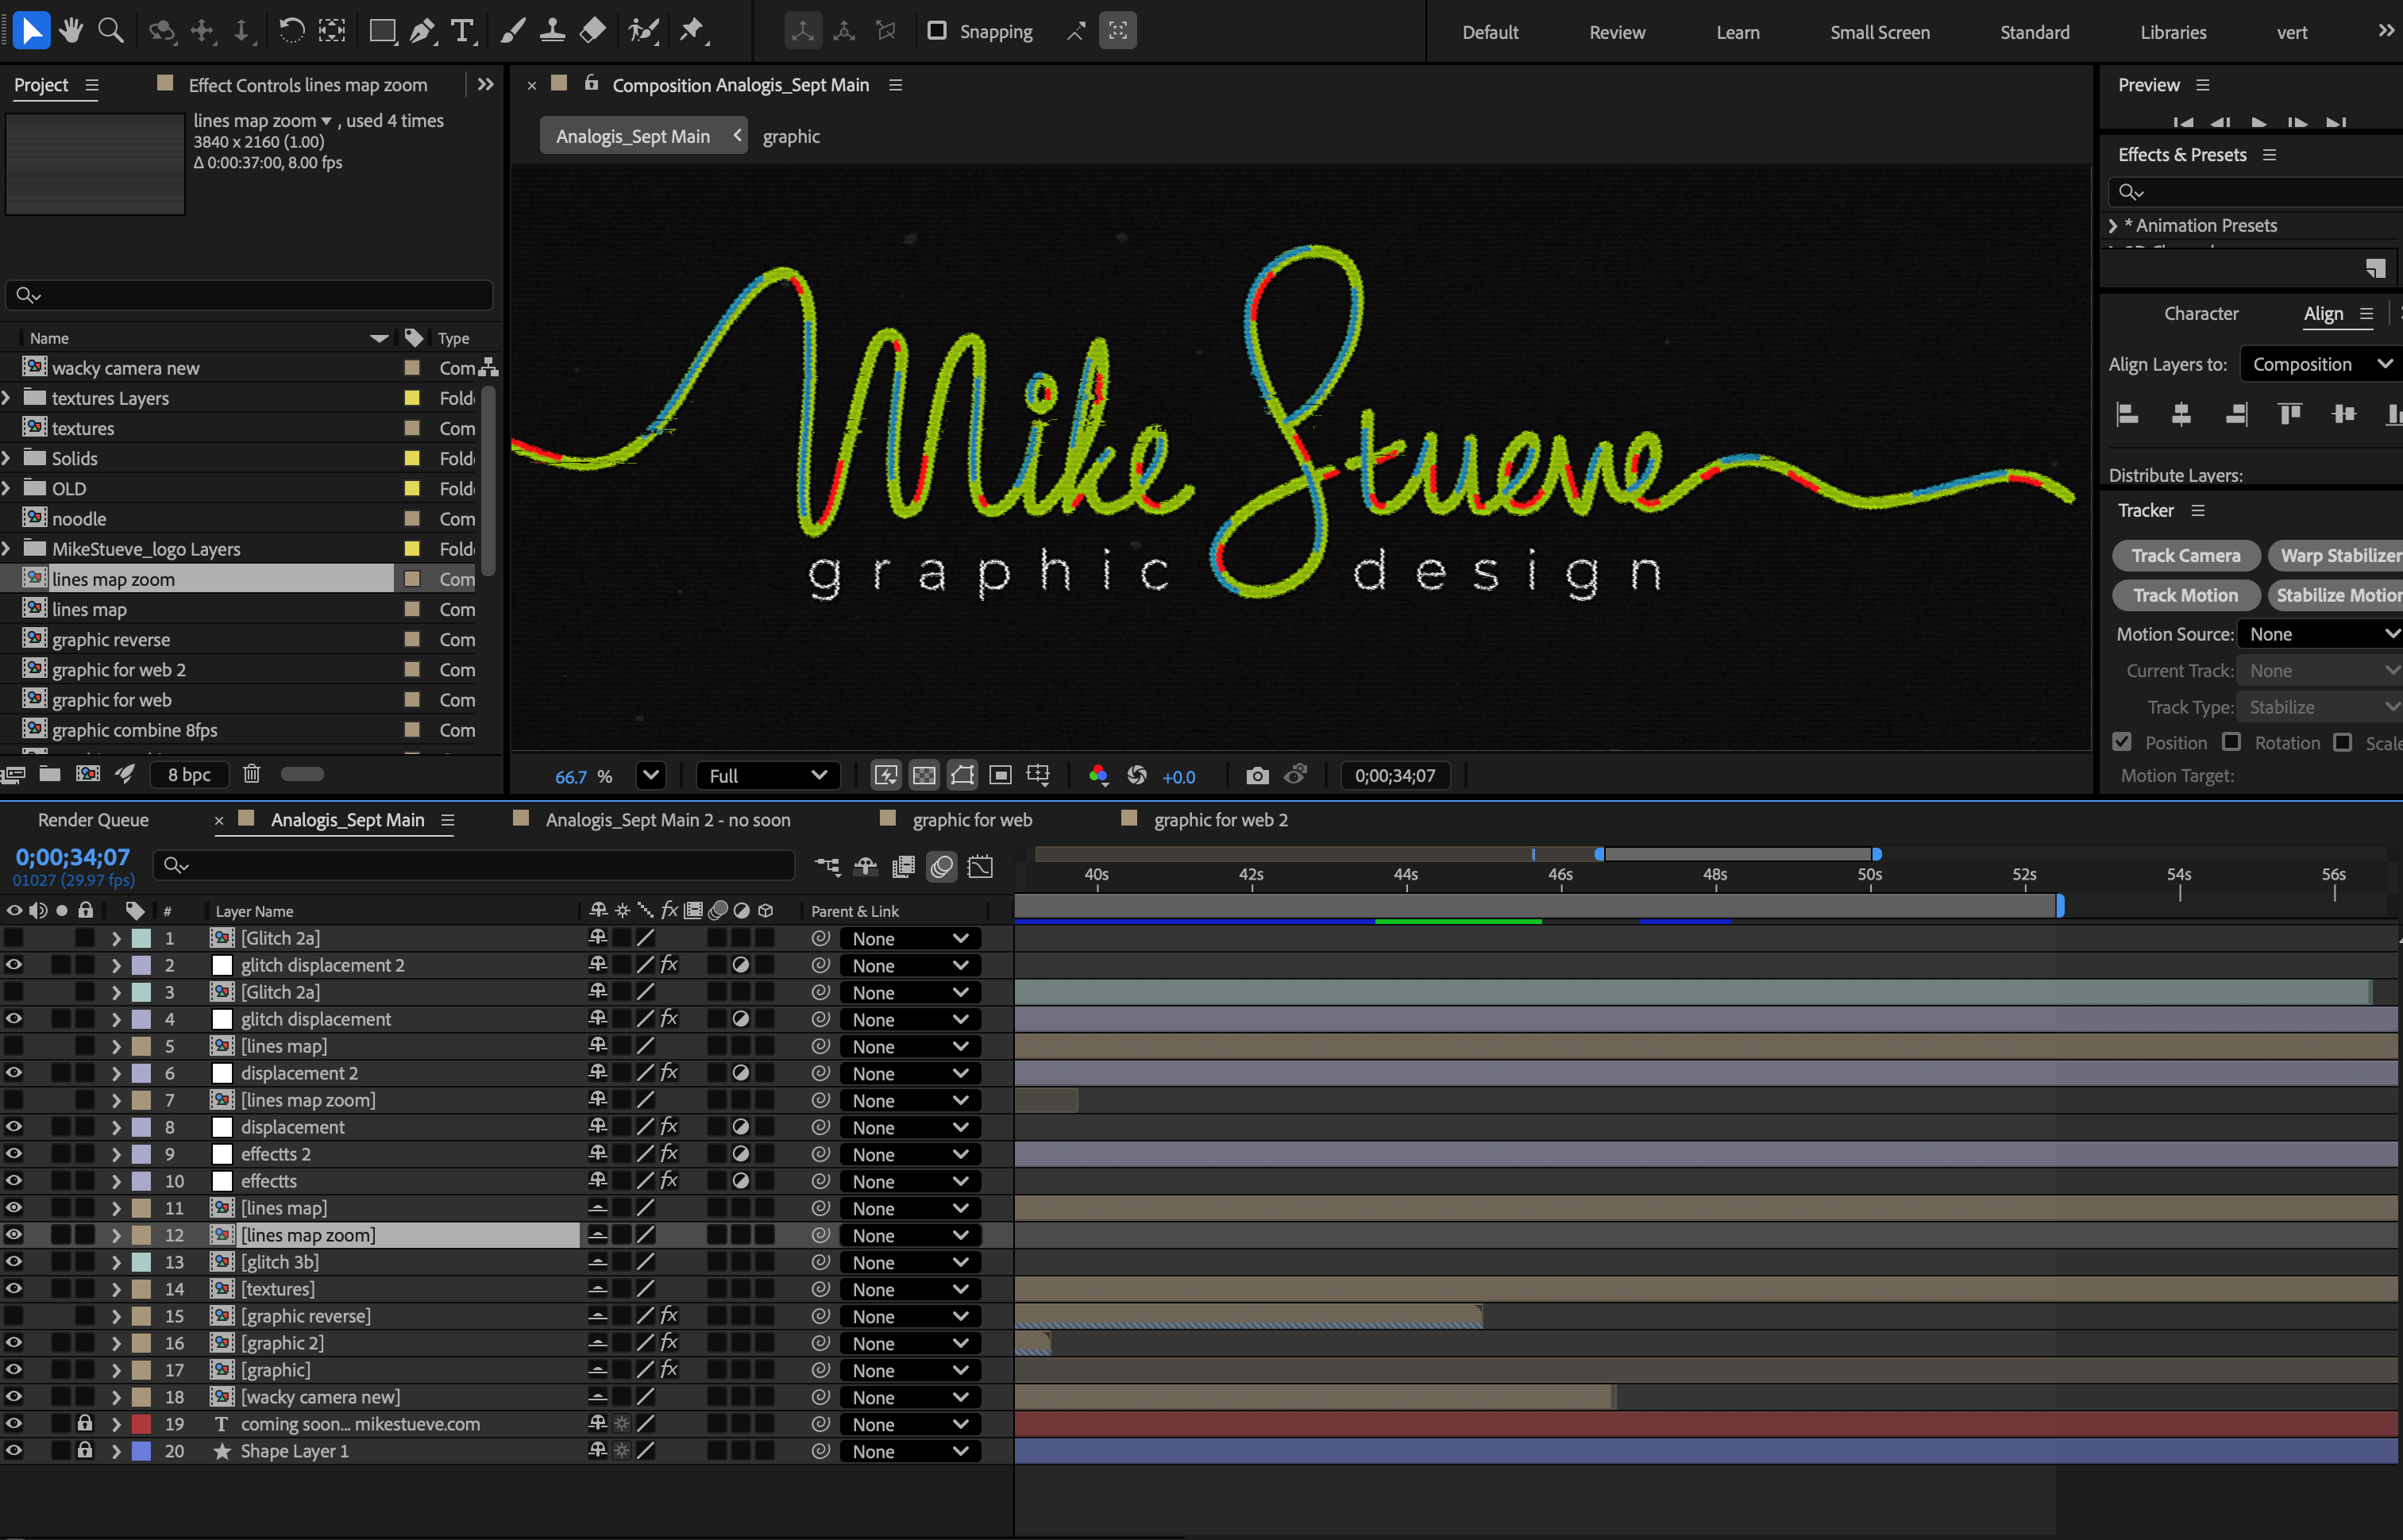Create new folder in Project panel

[x=50, y=773]
